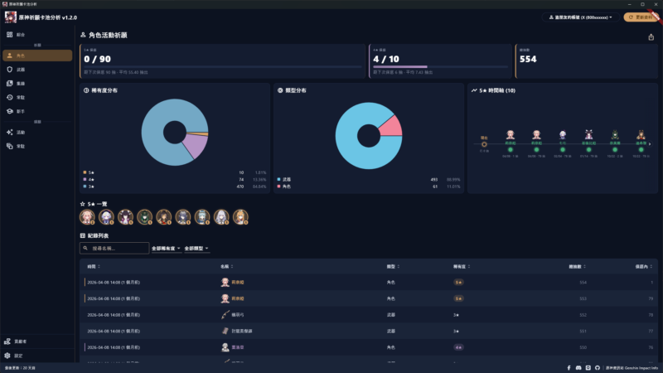Open the contributors item above 設定
The height and width of the screenshot is (373, 663).
[x=37, y=342]
